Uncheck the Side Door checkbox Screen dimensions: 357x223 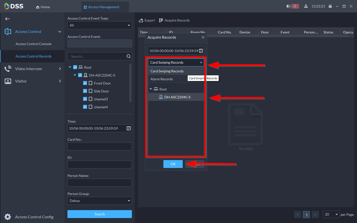(85, 91)
